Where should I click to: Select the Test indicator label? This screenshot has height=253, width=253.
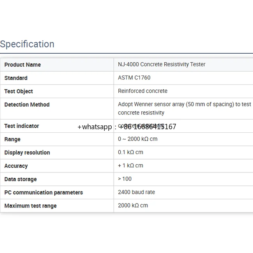22,126
